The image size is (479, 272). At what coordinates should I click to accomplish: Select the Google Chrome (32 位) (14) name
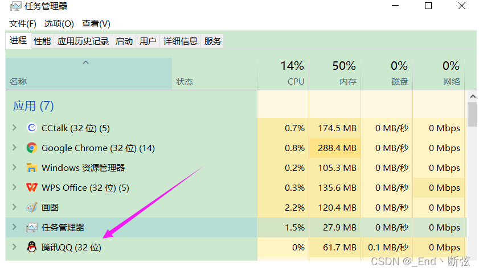98,148
